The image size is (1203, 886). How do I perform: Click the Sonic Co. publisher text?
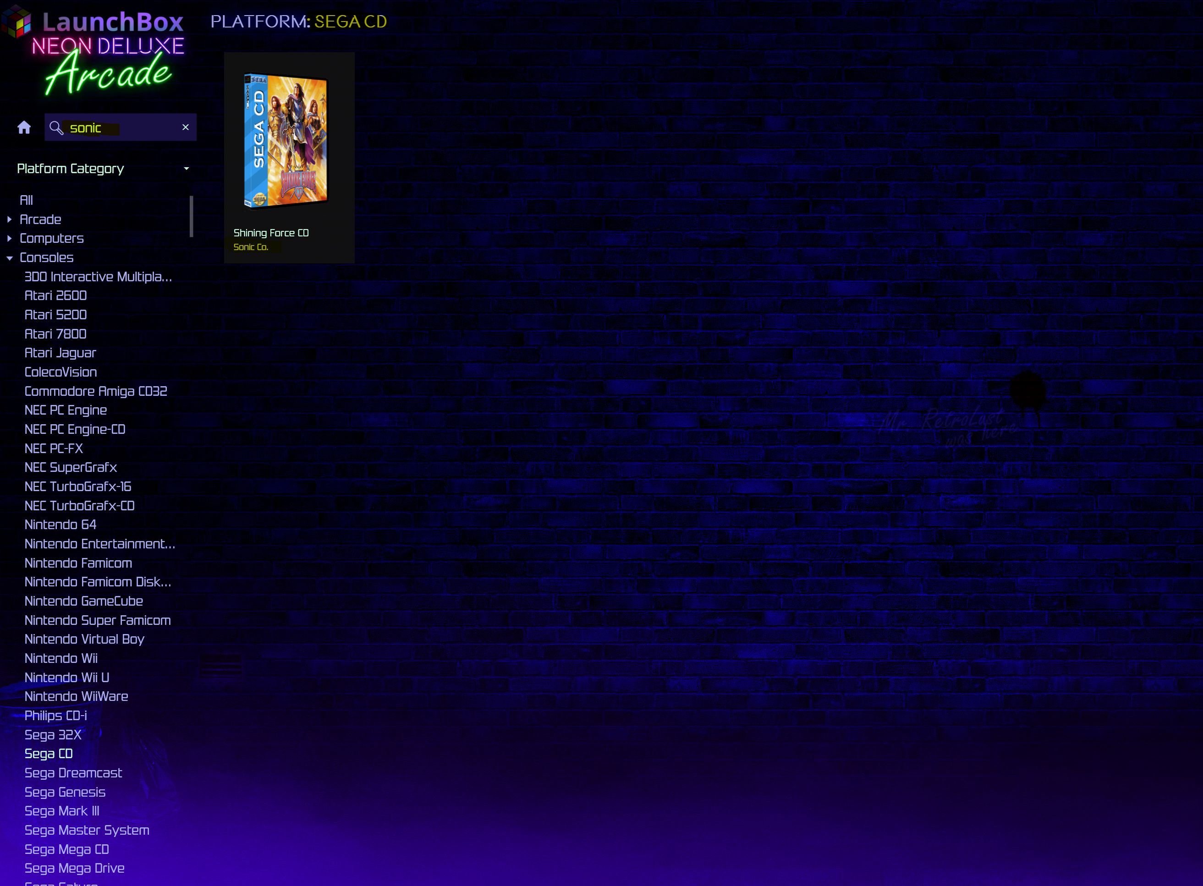(251, 247)
